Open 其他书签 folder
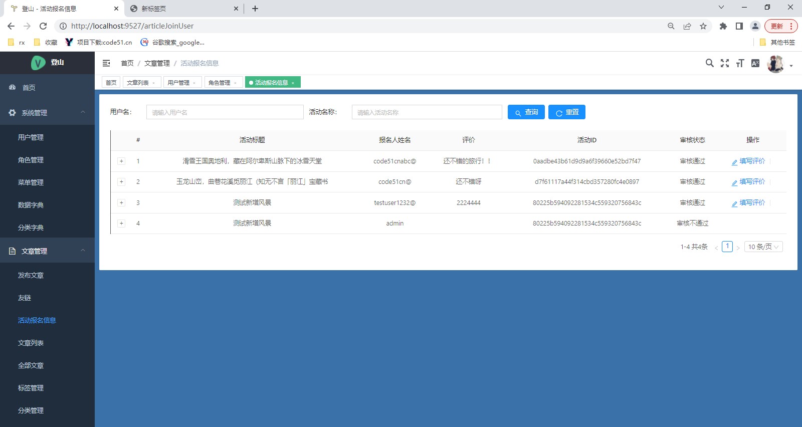This screenshot has height=427, width=802. click(777, 43)
